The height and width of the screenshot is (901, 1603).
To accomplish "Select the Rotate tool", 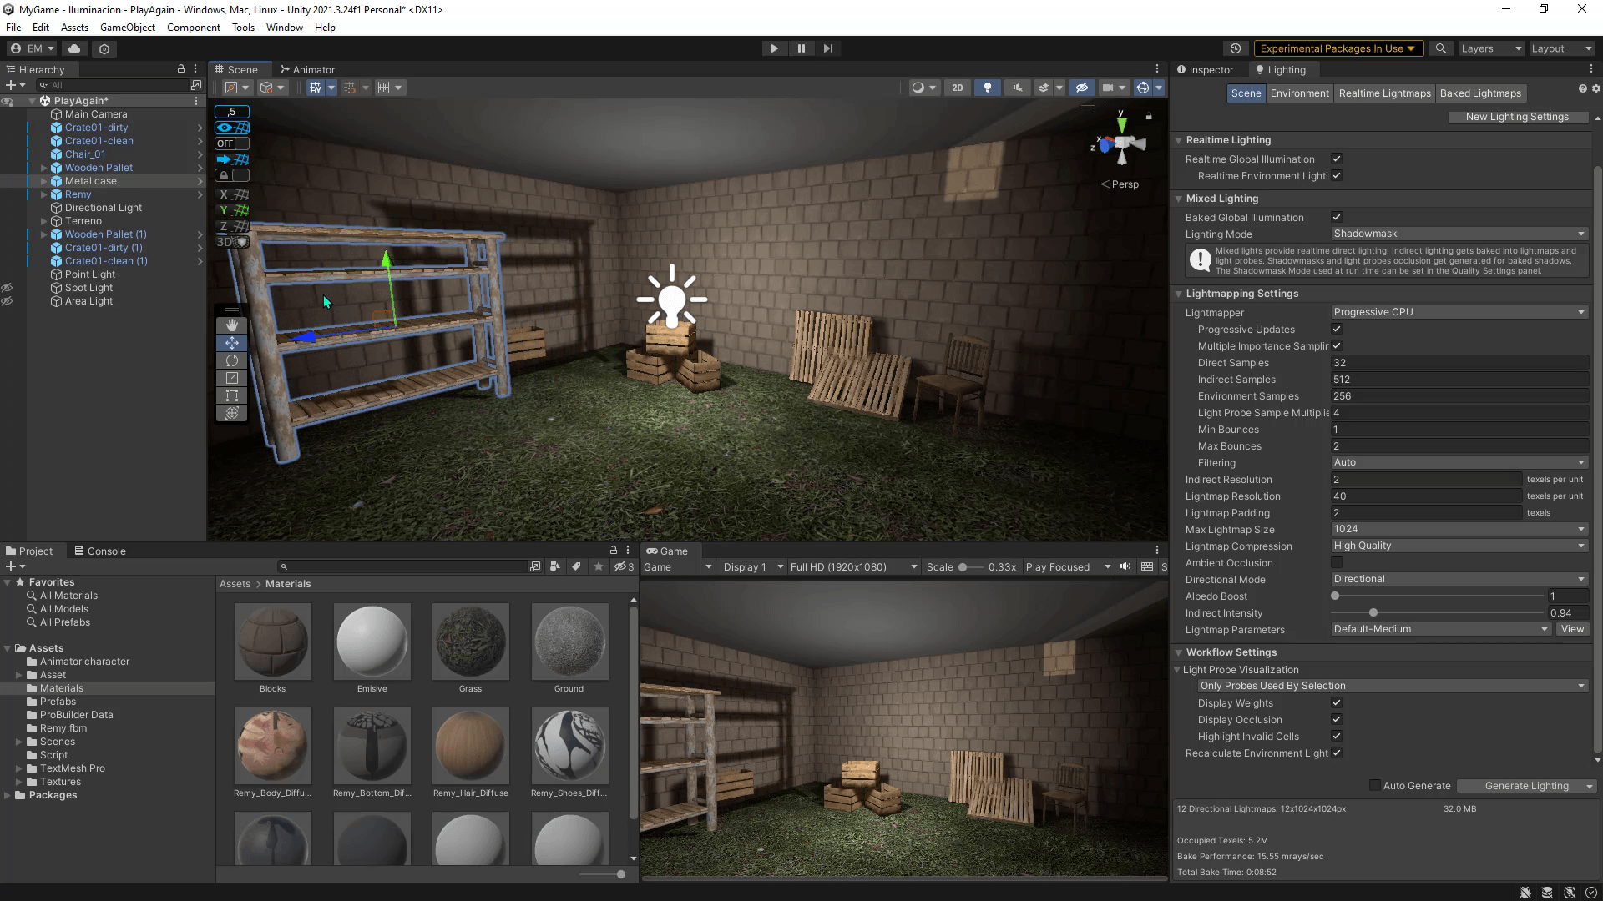I will pos(232,360).
